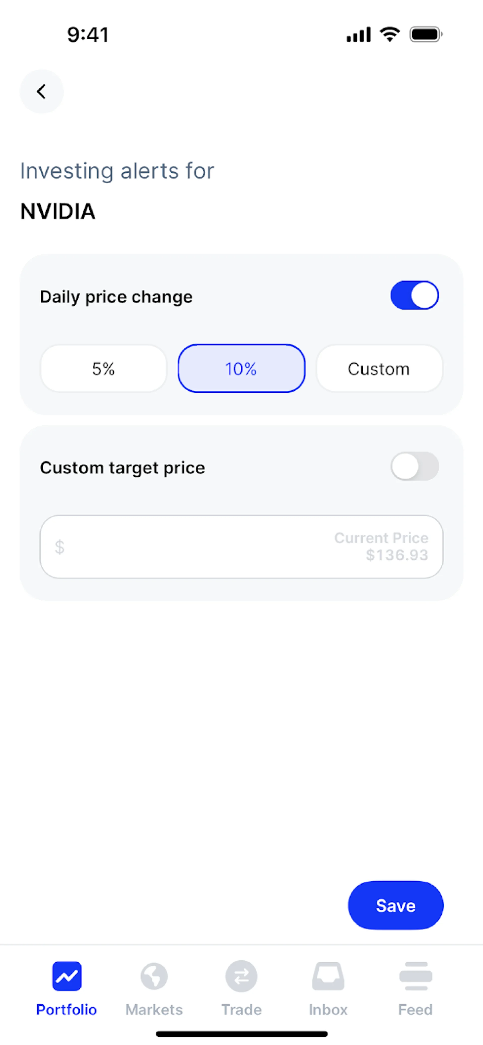Open the Trade swap-arrows icon
This screenshot has width=483, height=1045.
[x=241, y=976]
